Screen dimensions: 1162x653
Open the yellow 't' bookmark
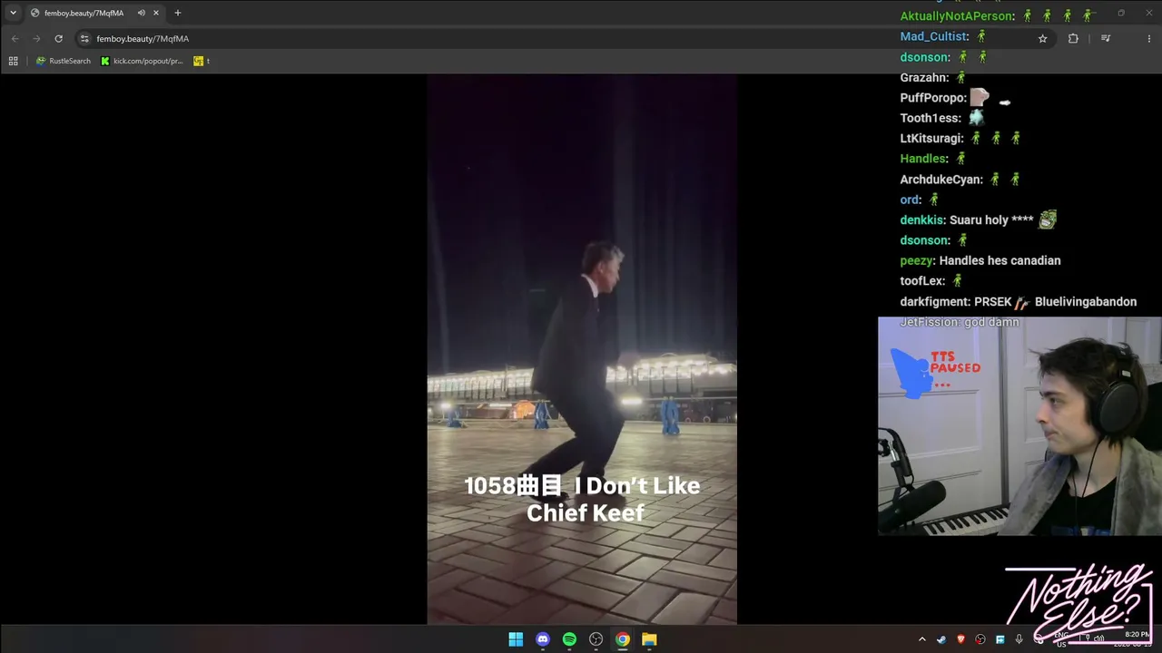click(x=202, y=61)
